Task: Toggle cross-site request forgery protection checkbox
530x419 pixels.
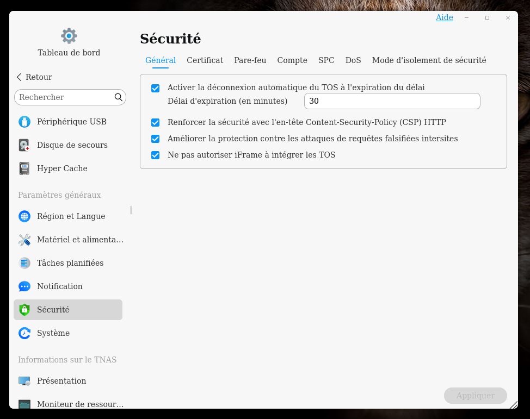Action: click(156, 139)
